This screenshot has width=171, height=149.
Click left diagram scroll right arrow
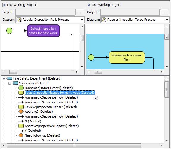[77, 72]
